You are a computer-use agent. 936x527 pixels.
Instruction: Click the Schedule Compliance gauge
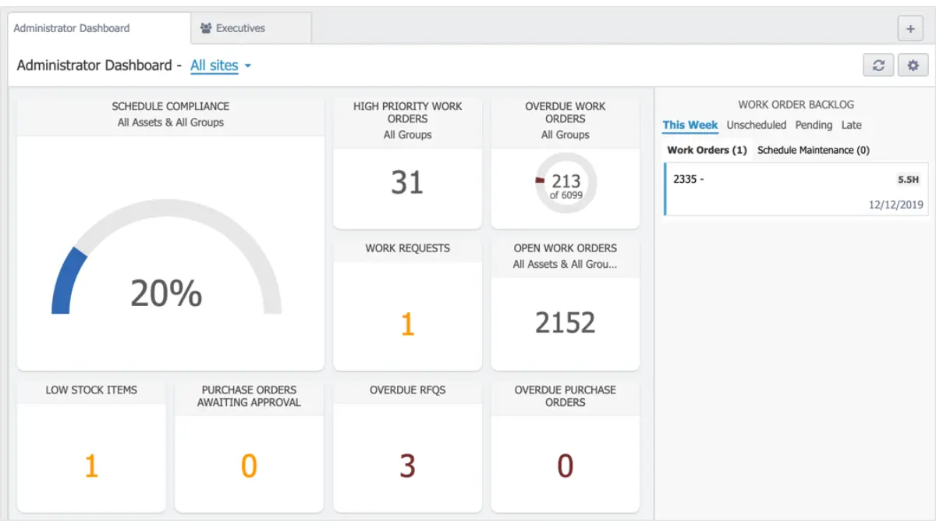169,258
